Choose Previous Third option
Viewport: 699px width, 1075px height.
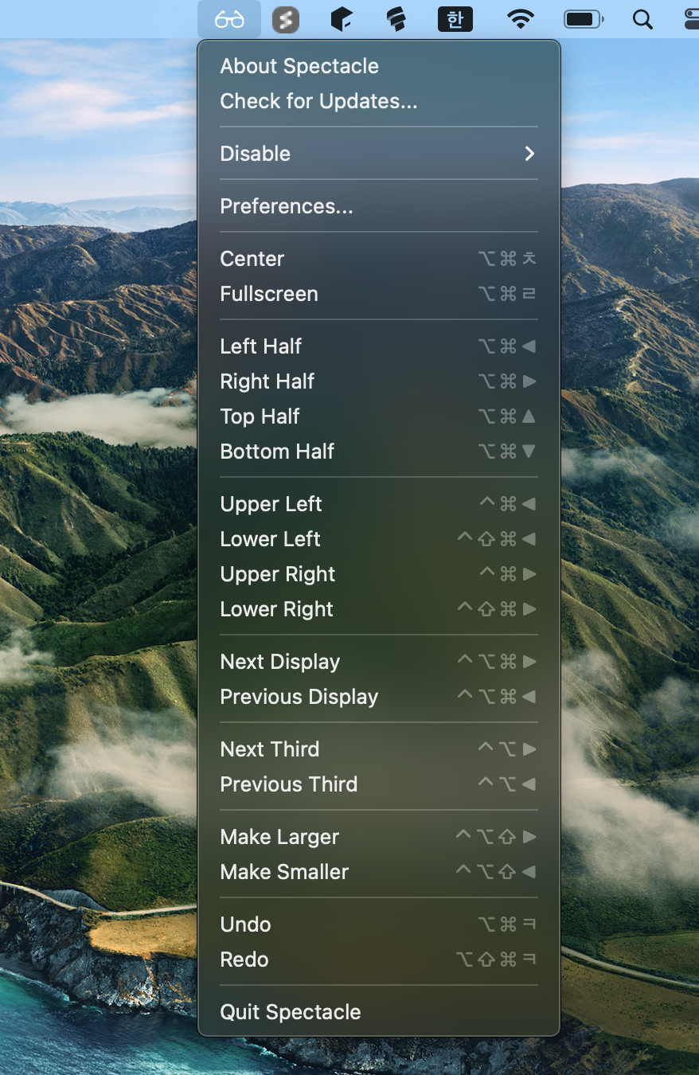tap(379, 784)
